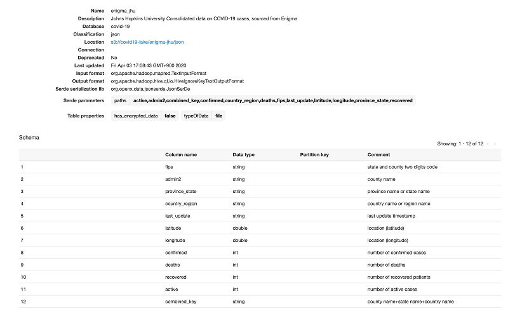Select the province_state column name cell
The width and height of the screenshot is (508, 313).
(x=181, y=192)
